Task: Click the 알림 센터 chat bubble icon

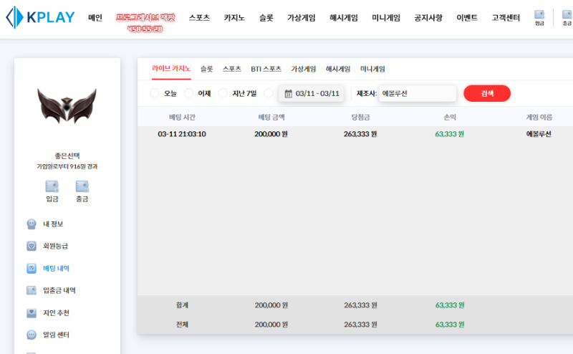Action: point(32,335)
